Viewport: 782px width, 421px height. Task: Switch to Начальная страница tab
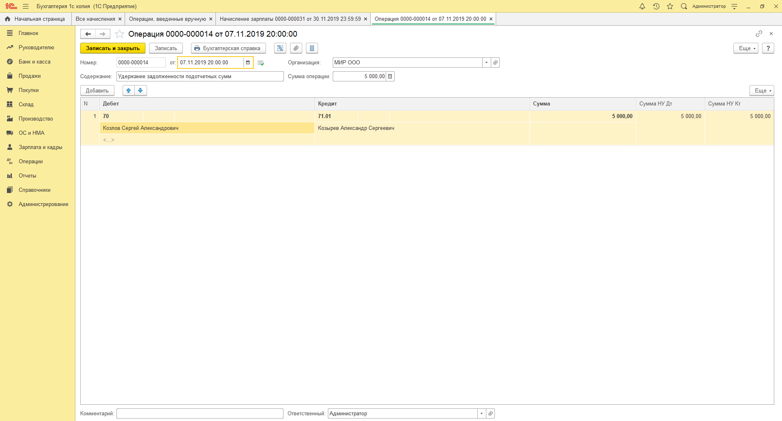(x=35, y=19)
